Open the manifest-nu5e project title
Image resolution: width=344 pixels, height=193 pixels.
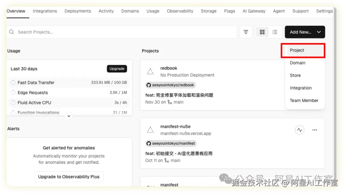[x=175, y=127]
